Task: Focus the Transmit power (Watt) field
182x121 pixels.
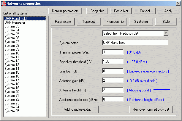Action: click(x=113, y=52)
